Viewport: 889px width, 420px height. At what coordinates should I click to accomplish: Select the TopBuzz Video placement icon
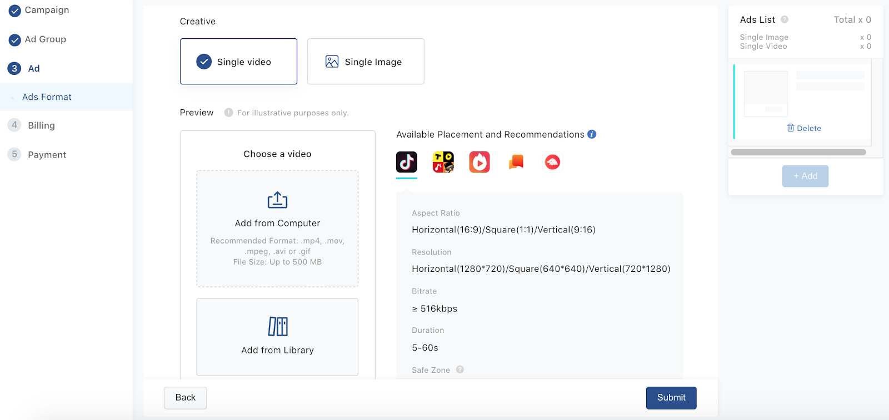point(443,162)
